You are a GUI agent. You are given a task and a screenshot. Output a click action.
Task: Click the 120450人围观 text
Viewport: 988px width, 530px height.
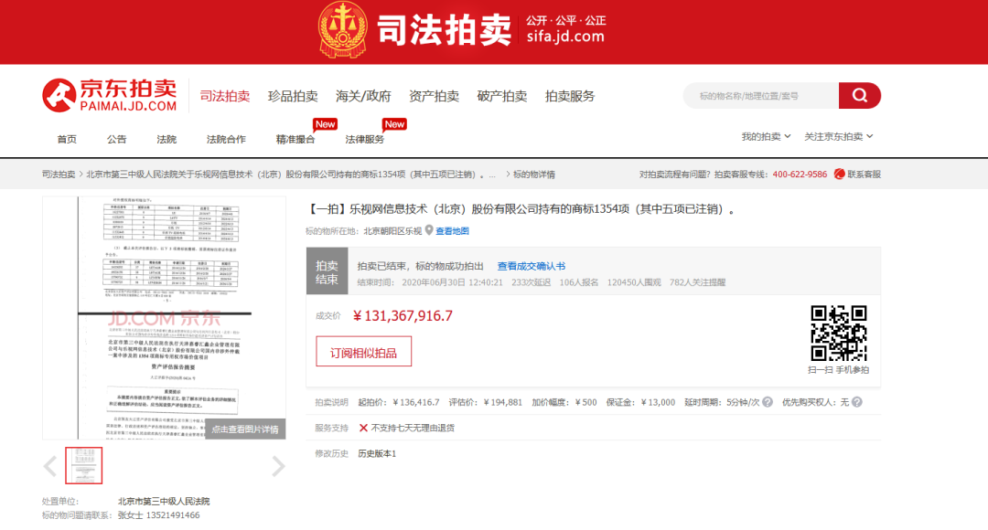[x=634, y=282]
